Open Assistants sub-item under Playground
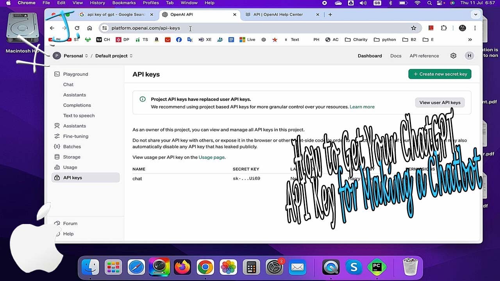 point(75,95)
